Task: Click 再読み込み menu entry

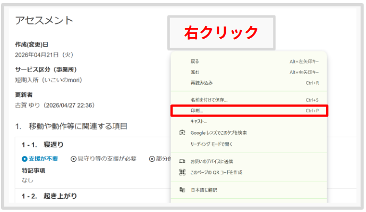Action: [x=249, y=83]
